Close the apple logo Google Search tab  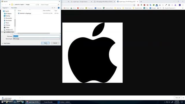pos(91,2)
